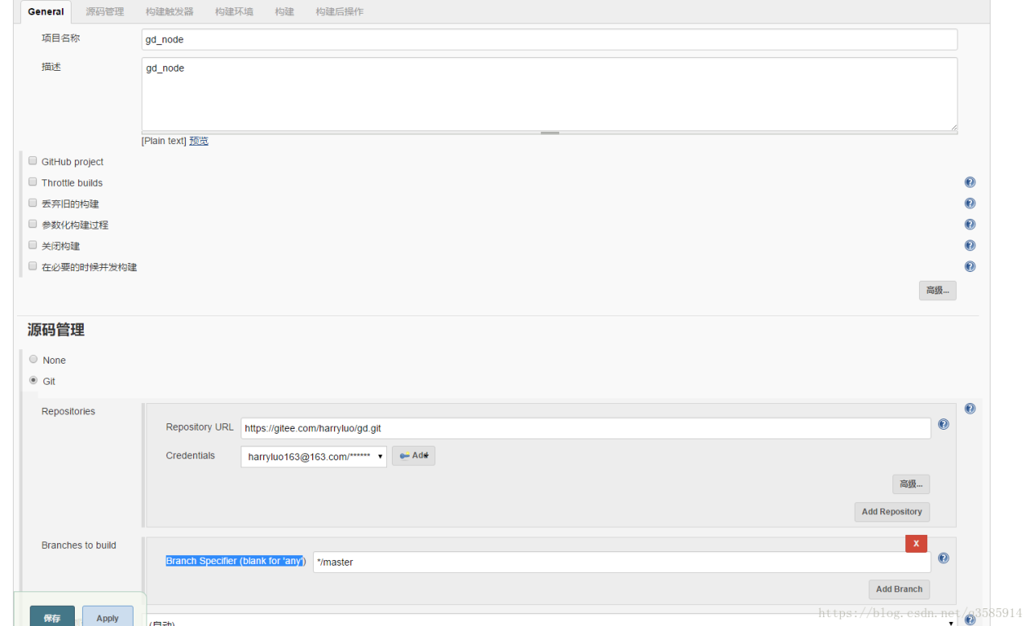Click the Branch Specifier input showing */master
Viewport: 1030px width, 626px height.
pyautogui.click(x=622, y=562)
